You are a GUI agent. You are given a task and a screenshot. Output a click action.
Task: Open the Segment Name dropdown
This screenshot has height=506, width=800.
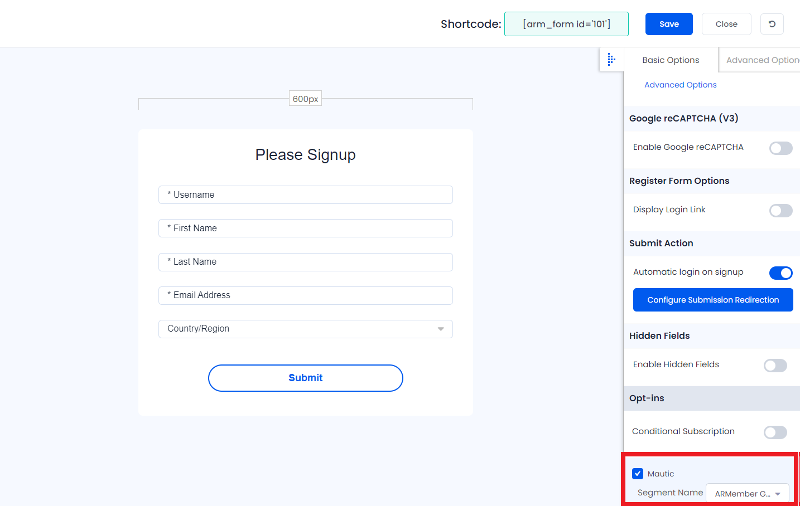(748, 493)
